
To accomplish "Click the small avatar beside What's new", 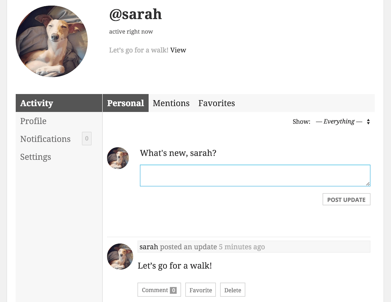I will pyautogui.click(x=118, y=158).
